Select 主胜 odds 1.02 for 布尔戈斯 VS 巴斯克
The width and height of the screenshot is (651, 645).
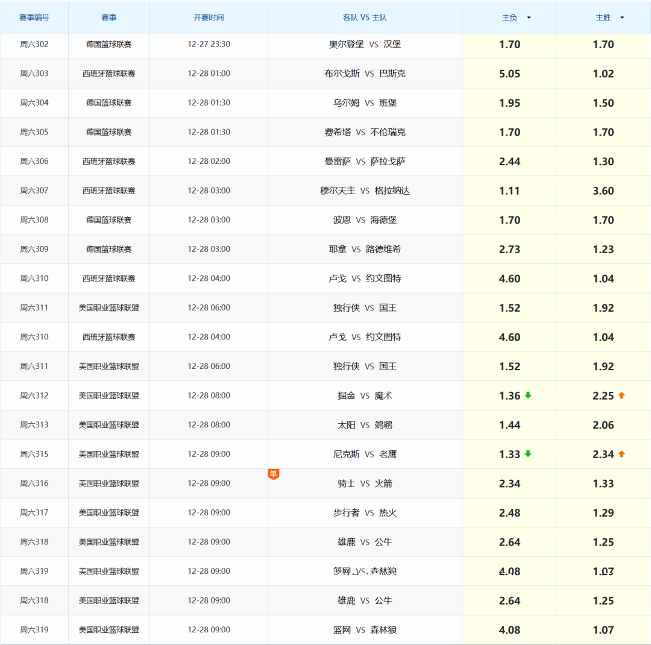tap(603, 74)
